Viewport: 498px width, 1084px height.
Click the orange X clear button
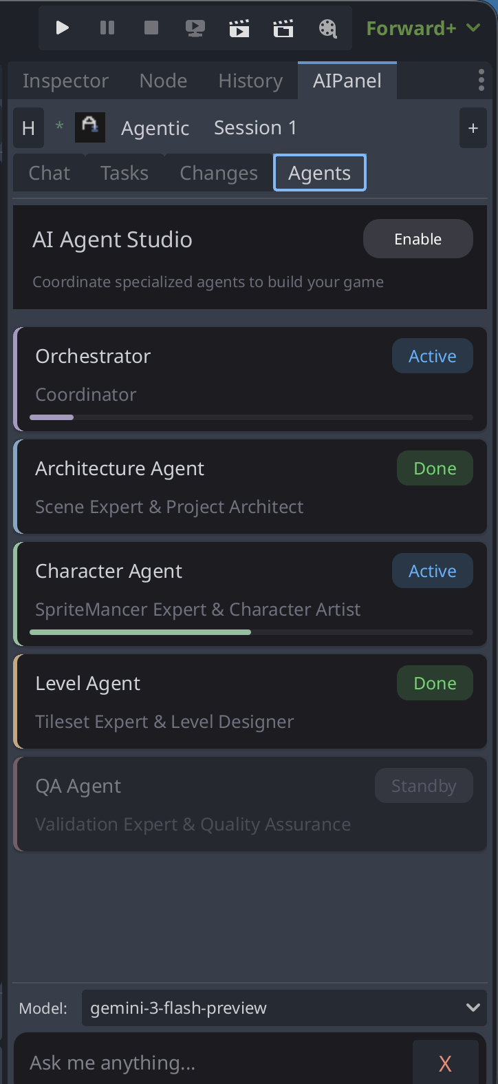445,1064
